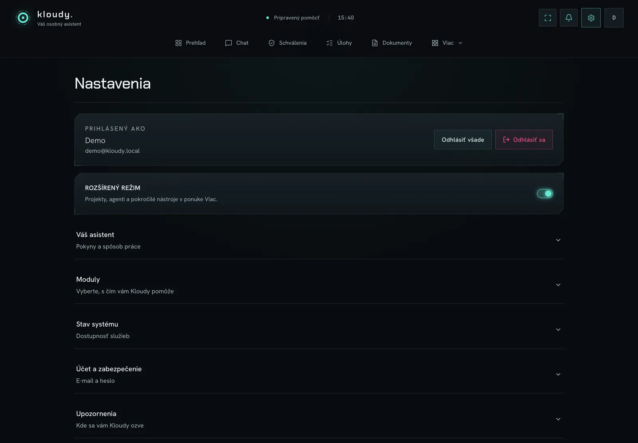Click the Kloudy logo icon
The image size is (638, 443).
click(x=23, y=18)
